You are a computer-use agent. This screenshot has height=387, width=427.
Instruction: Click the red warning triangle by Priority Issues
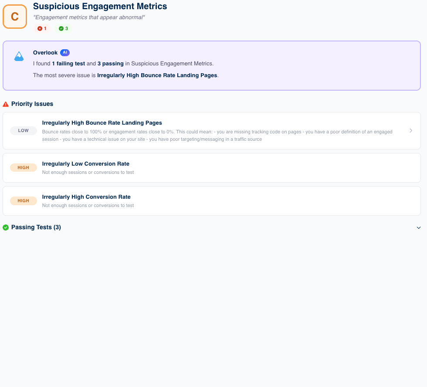click(6, 104)
